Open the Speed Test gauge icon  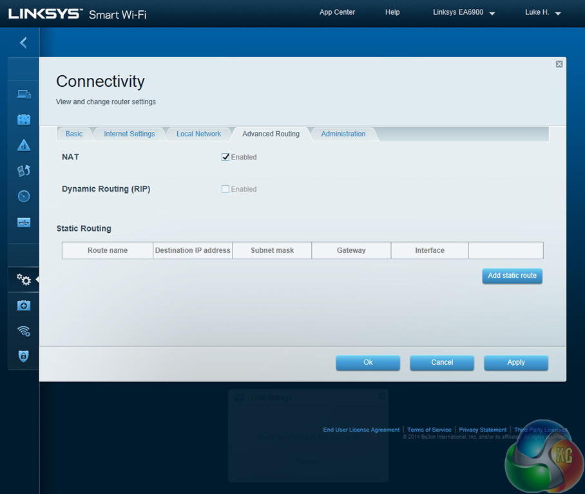pyautogui.click(x=24, y=196)
